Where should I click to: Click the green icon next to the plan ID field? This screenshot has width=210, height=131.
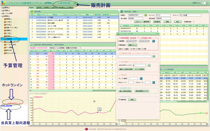click(x=146, y=15)
